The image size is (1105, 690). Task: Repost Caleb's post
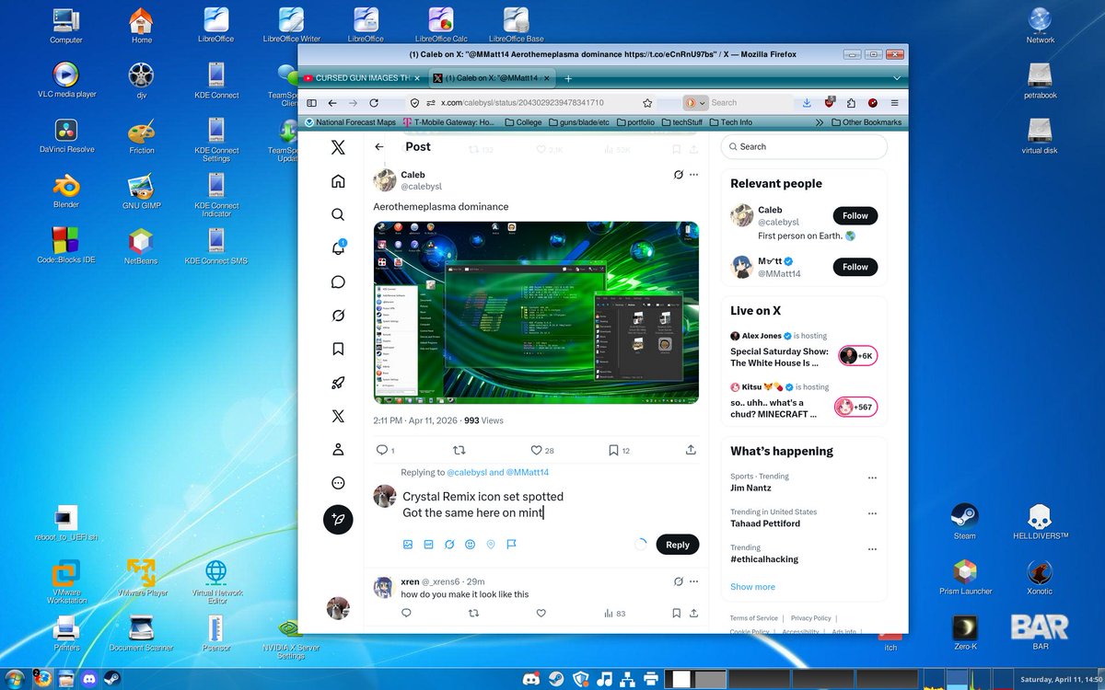tap(459, 450)
